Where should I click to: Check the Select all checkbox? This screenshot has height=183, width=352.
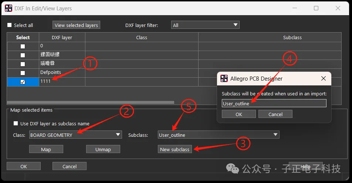10,25
